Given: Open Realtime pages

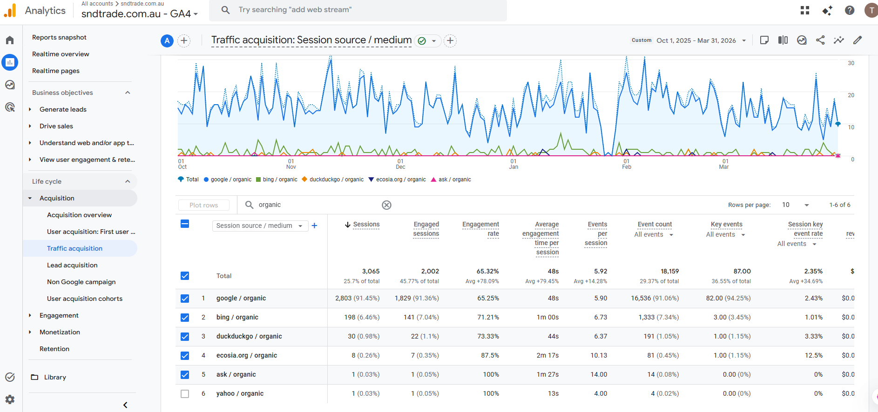Looking at the screenshot, I should (x=56, y=71).
